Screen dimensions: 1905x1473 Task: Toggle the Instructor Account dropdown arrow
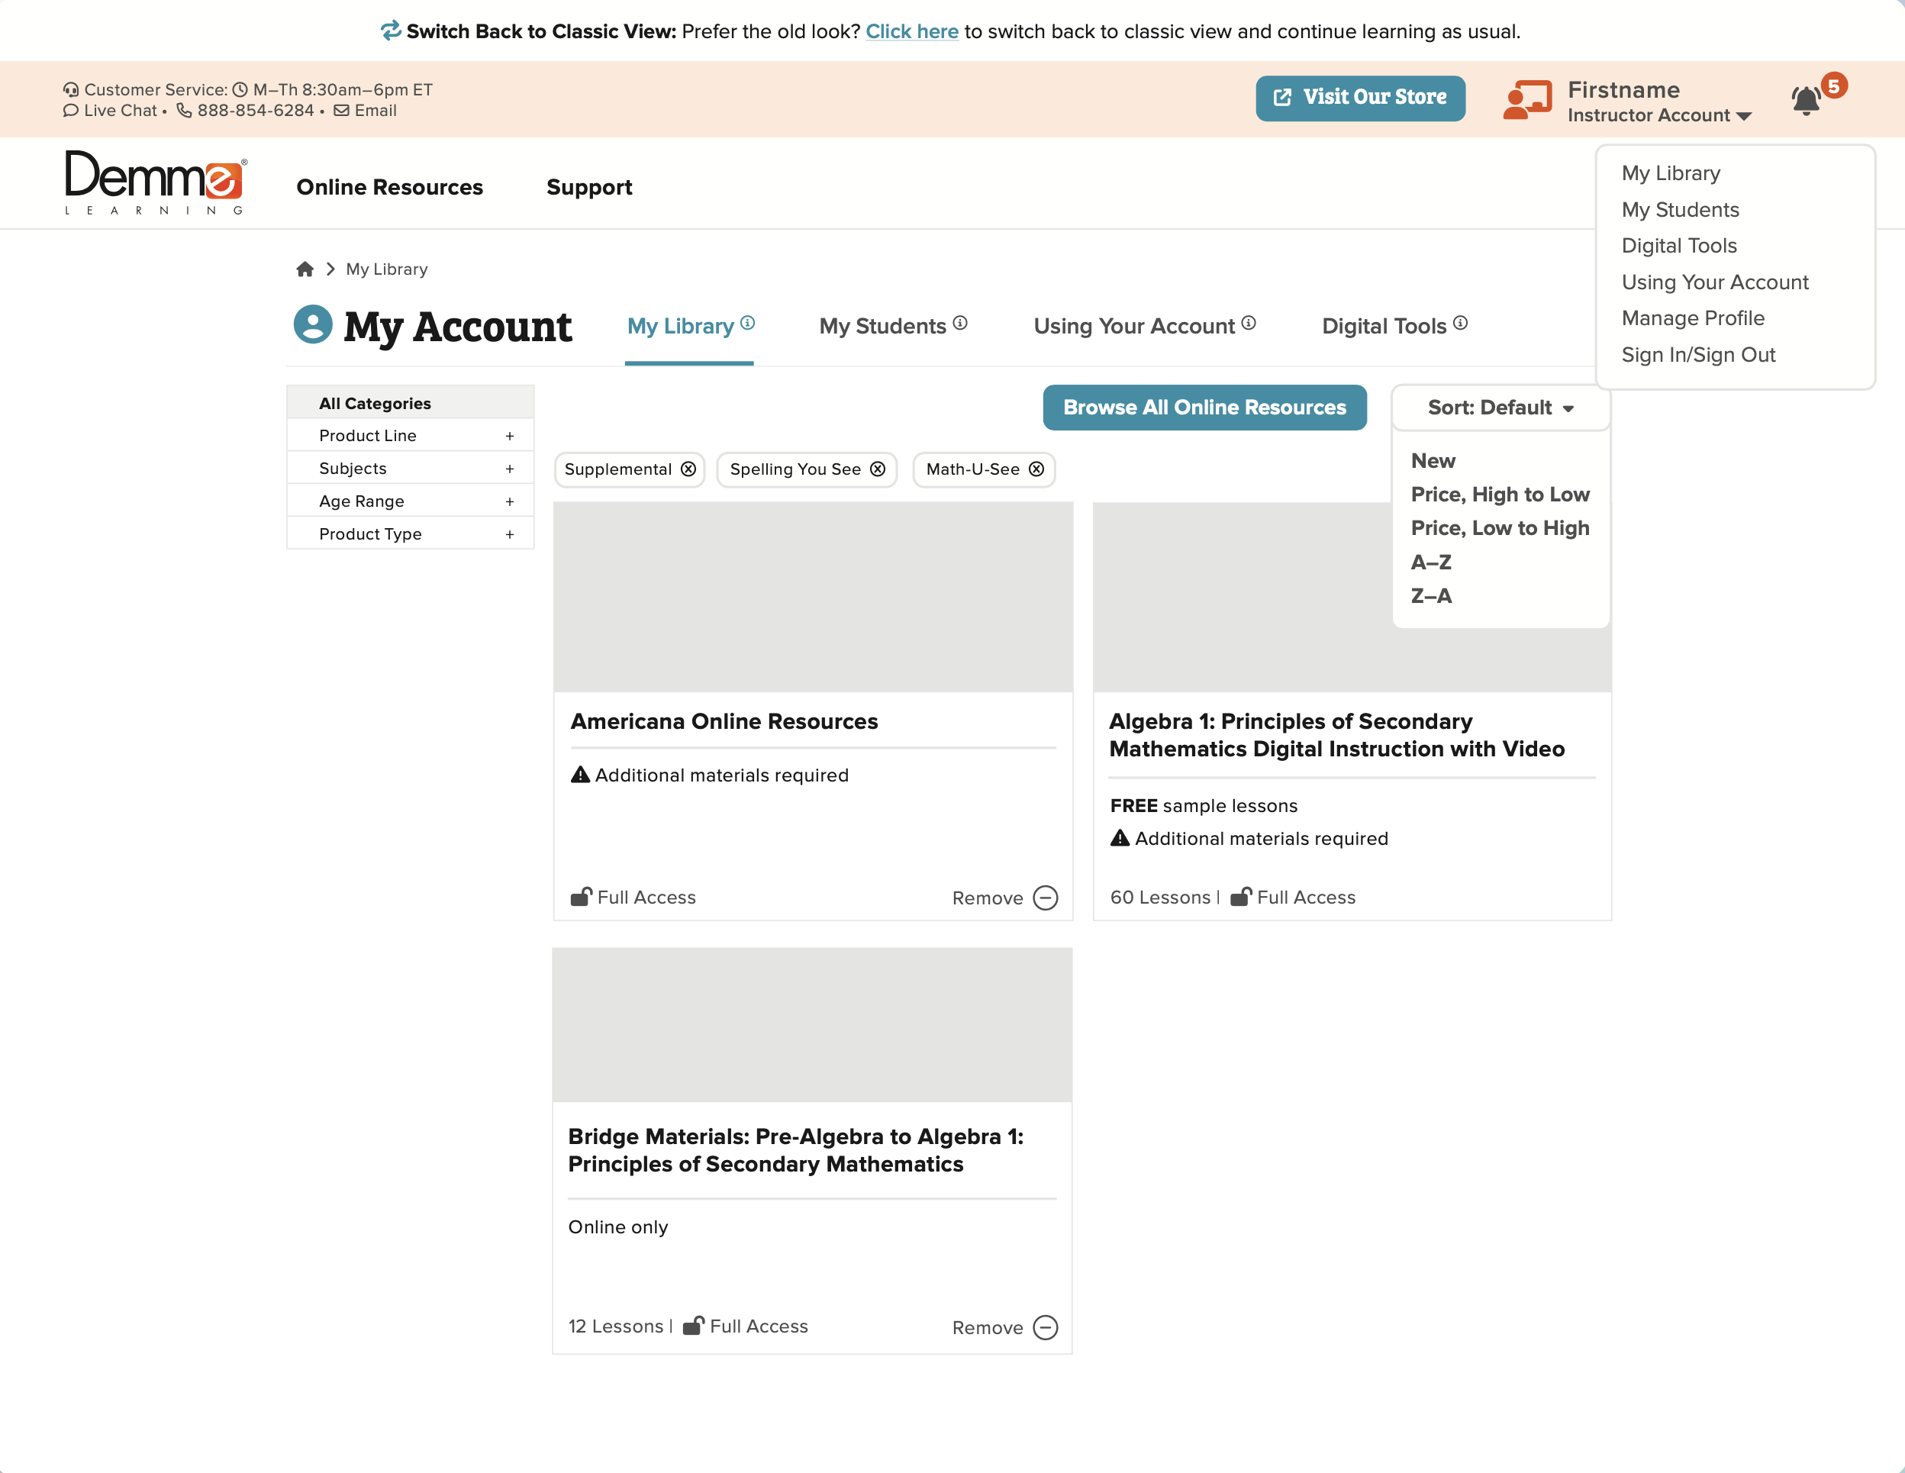1745,116
